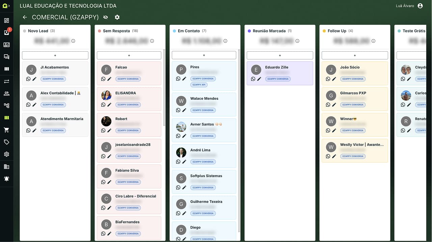Expand the sidebar using the logo arrow
432x242 pixels.
pos(6,6)
